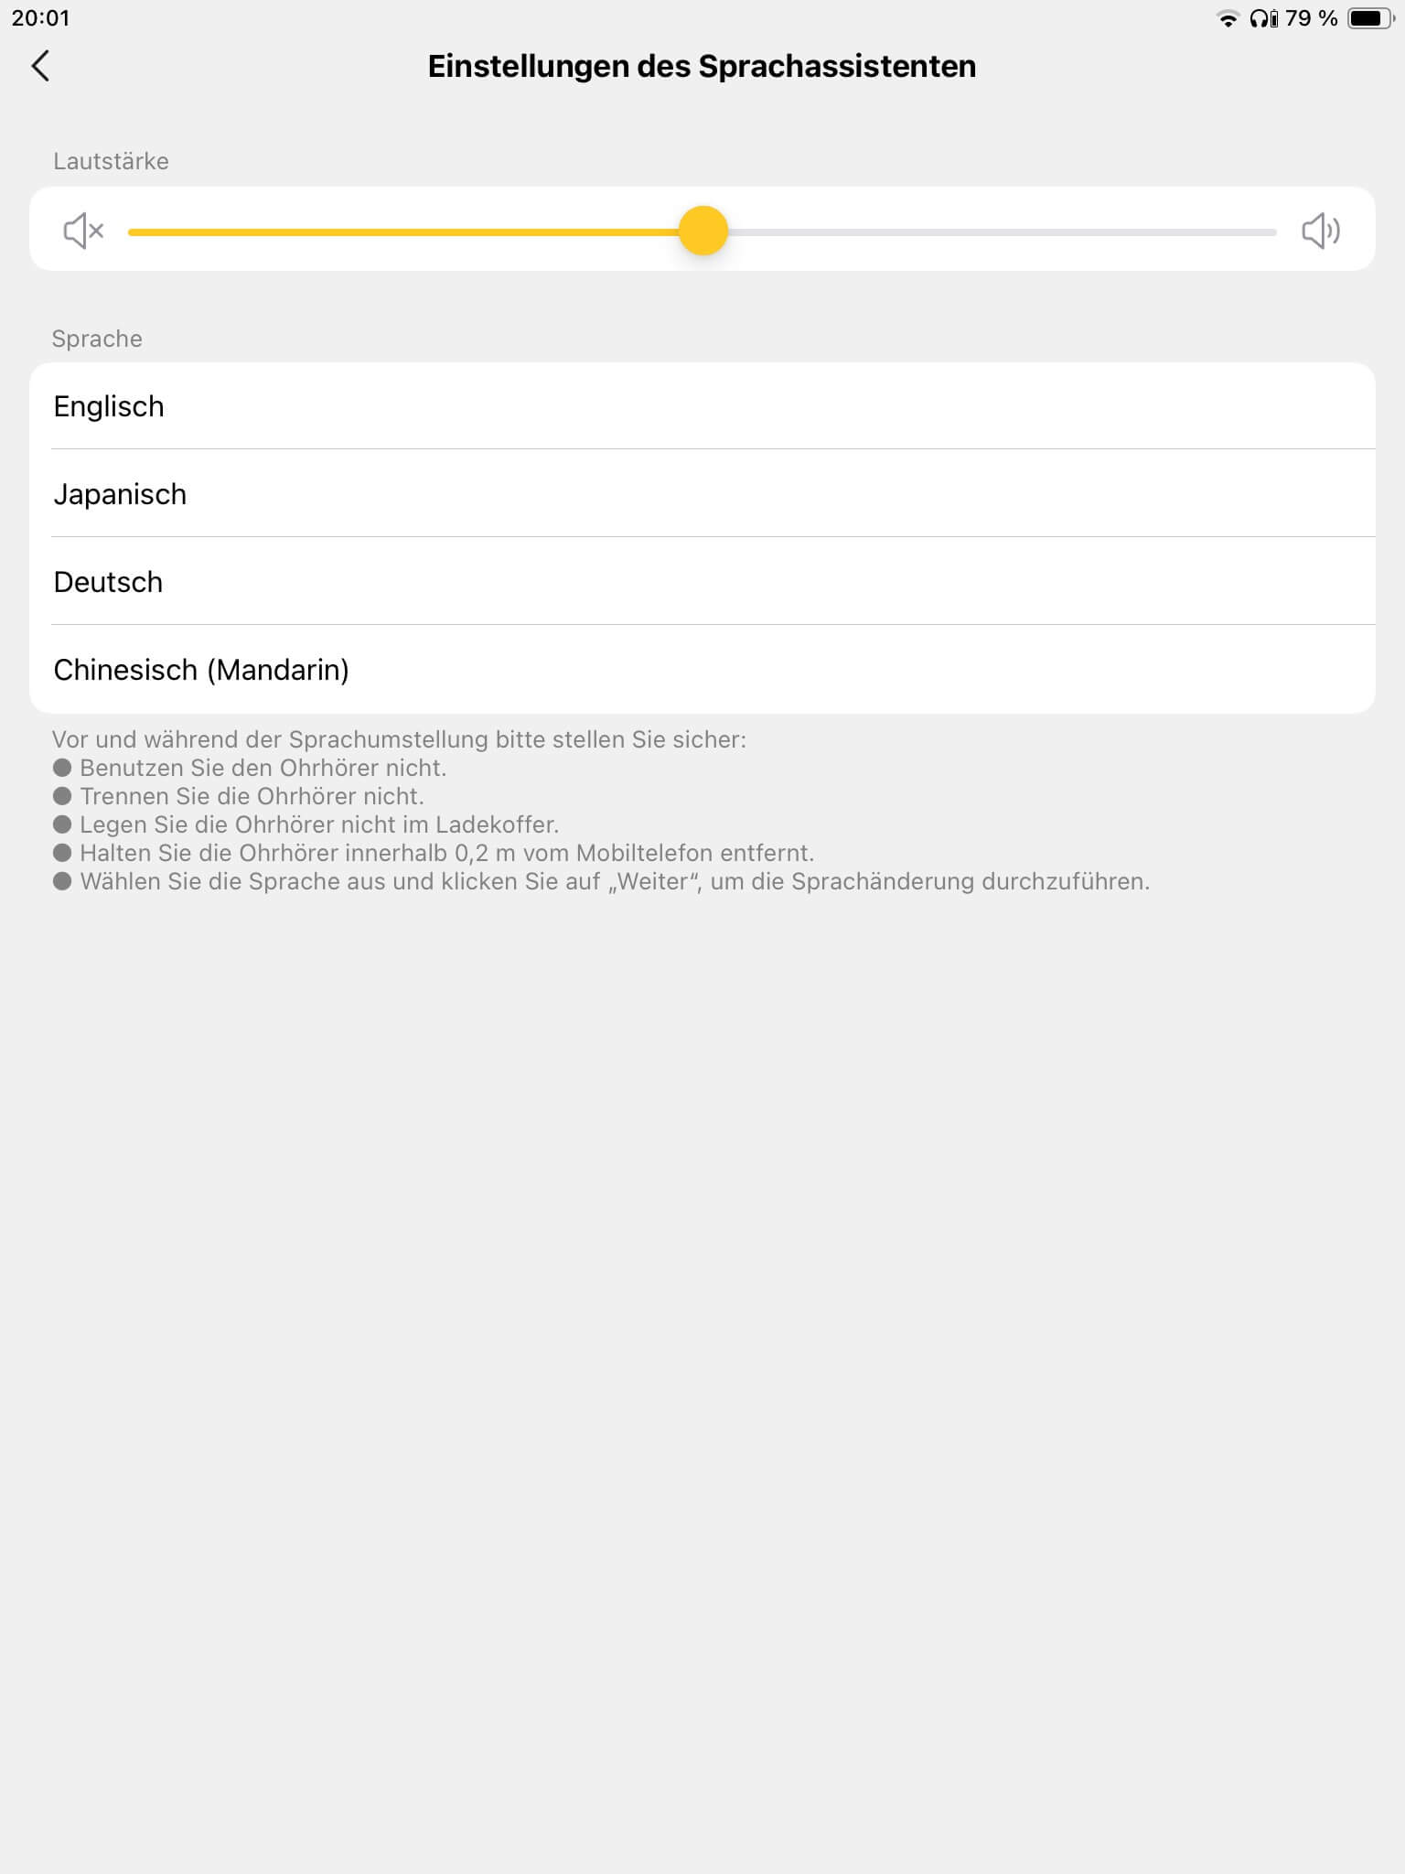Image resolution: width=1405 pixels, height=1874 pixels.
Task: Select Englisch as assistant language
Action: (702, 406)
